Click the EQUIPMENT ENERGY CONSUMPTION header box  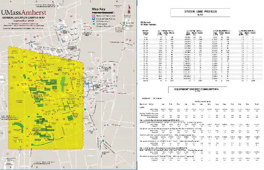coord(196,90)
